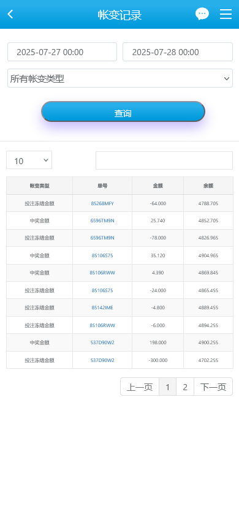Select the balance in the 85268MFY row
The width and height of the screenshot is (239, 517).
208,203
